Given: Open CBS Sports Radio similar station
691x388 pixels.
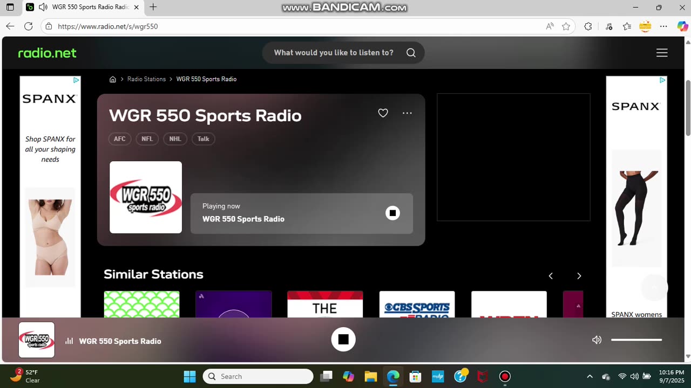Looking at the screenshot, I should tap(417, 304).
